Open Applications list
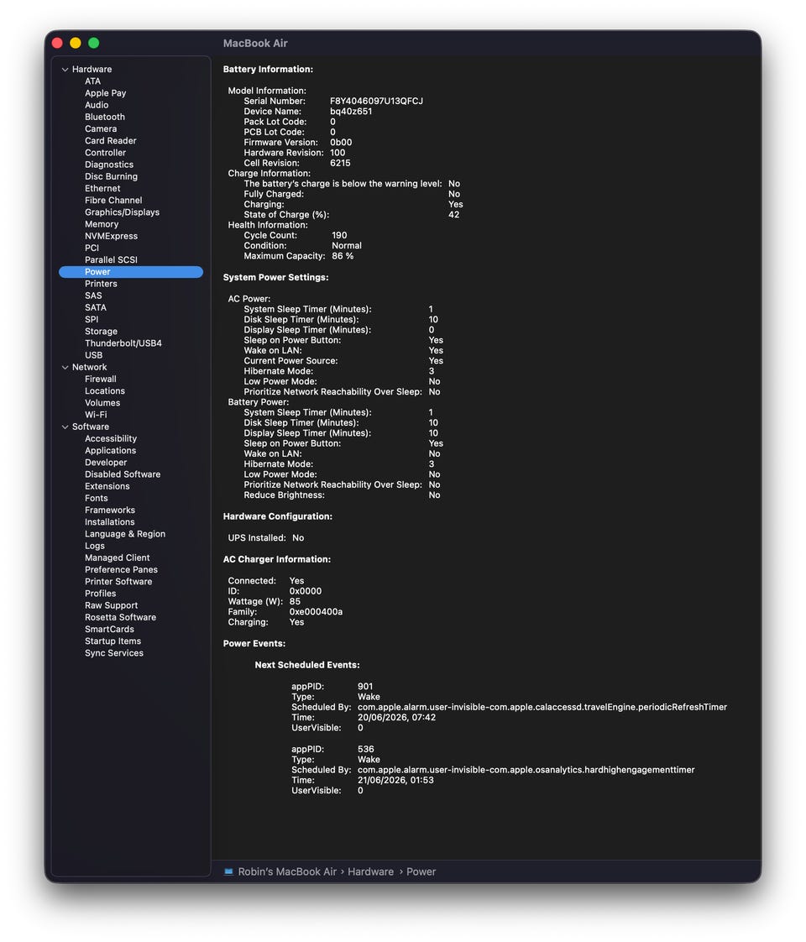806x942 pixels. (x=110, y=451)
